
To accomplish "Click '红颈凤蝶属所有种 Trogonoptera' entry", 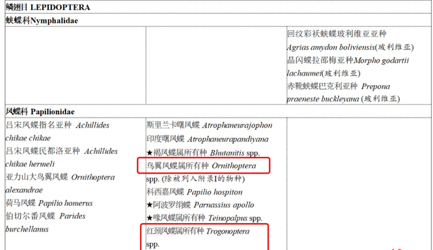I will [198, 231].
